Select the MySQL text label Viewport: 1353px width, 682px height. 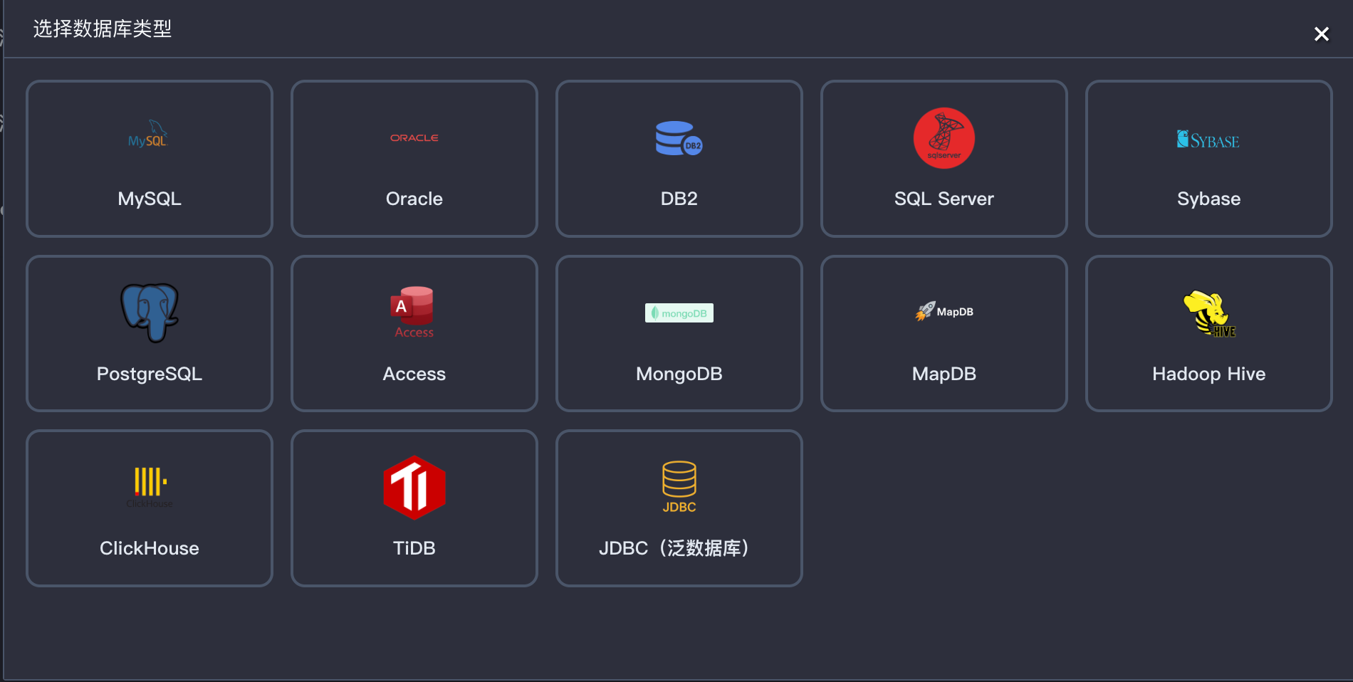[x=150, y=199]
